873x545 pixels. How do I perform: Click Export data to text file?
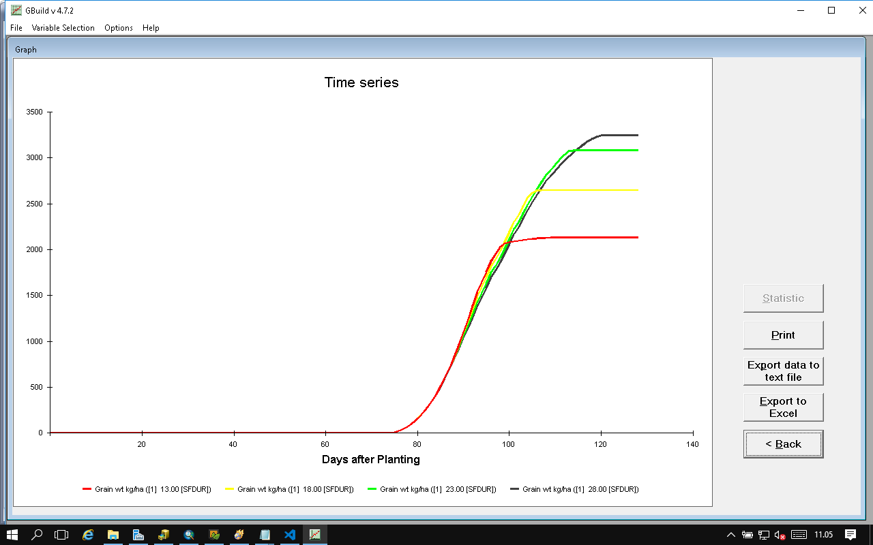[783, 371]
